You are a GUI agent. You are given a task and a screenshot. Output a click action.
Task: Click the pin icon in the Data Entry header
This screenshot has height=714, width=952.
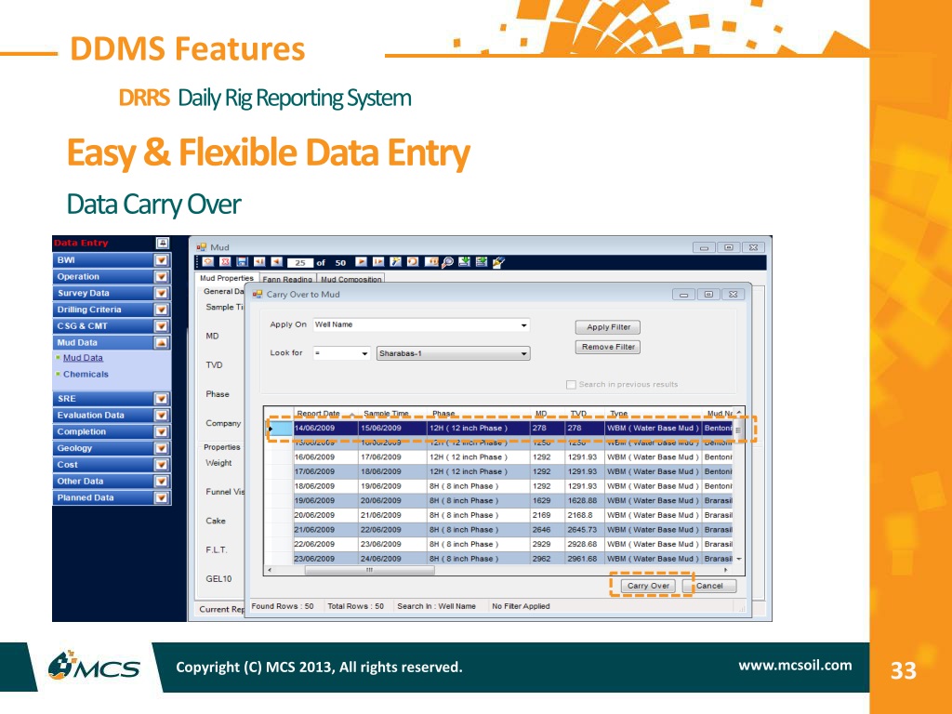[162, 243]
